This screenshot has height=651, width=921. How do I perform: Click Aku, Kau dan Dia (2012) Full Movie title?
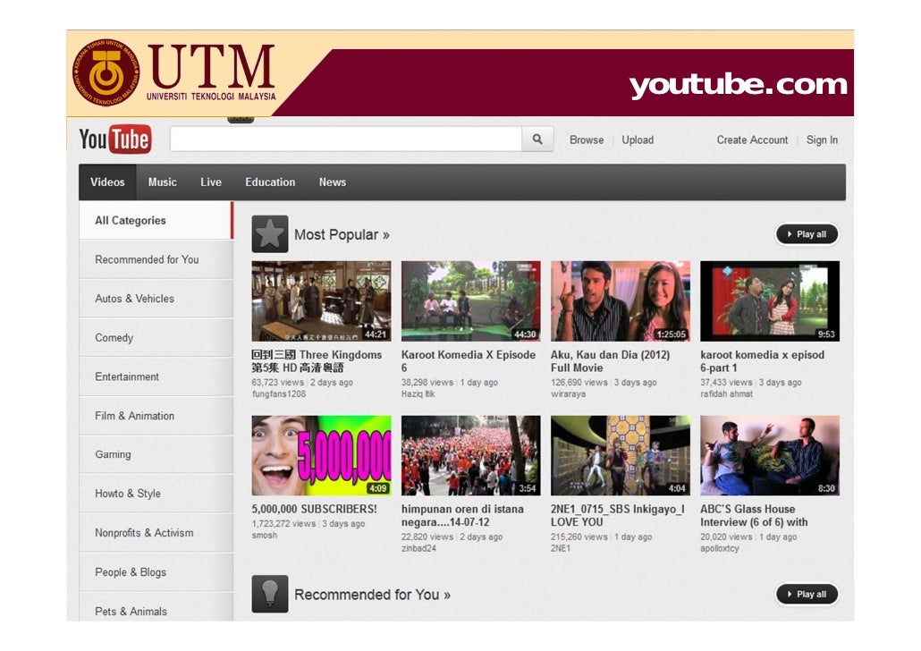click(x=611, y=361)
